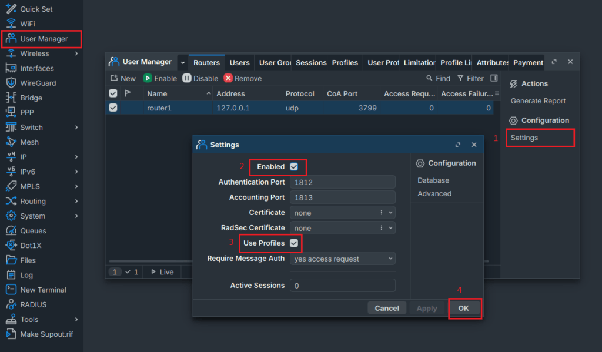The height and width of the screenshot is (352, 602).
Task: Toggle the Enabled checkbox in Settings
Action: [x=294, y=166]
